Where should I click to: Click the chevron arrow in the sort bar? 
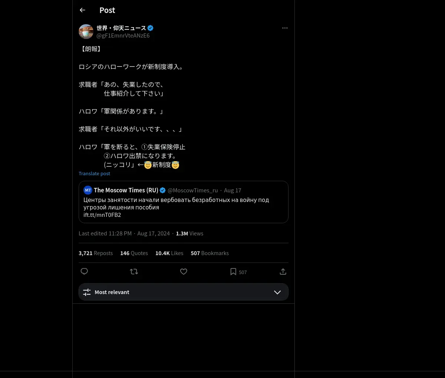point(277,292)
